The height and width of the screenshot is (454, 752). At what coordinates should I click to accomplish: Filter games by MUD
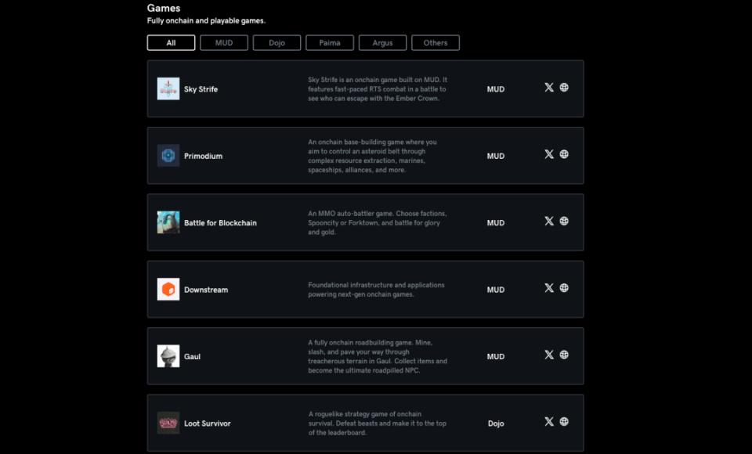click(x=224, y=43)
